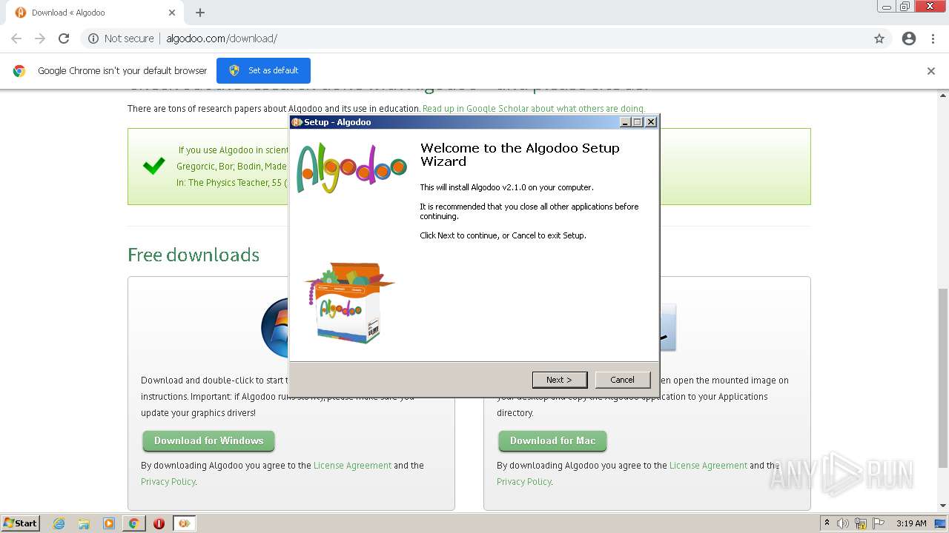
Task: Close the Setup - Algodoo window
Action: (x=651, y=122)
